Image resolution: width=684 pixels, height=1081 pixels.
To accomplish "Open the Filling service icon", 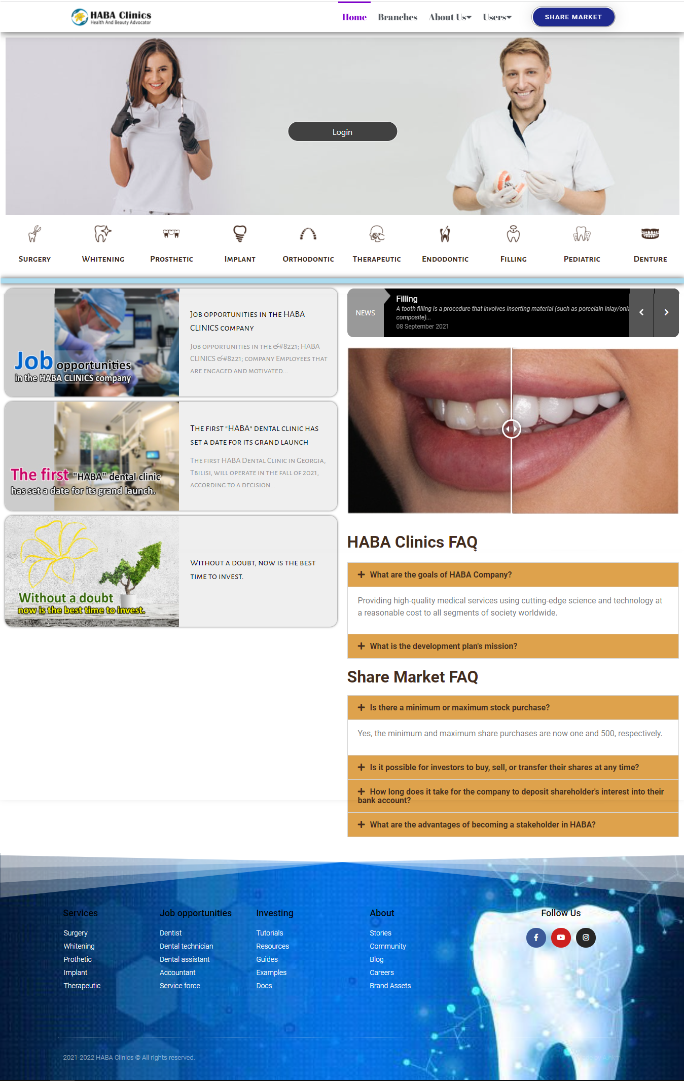I will point(514,234).
